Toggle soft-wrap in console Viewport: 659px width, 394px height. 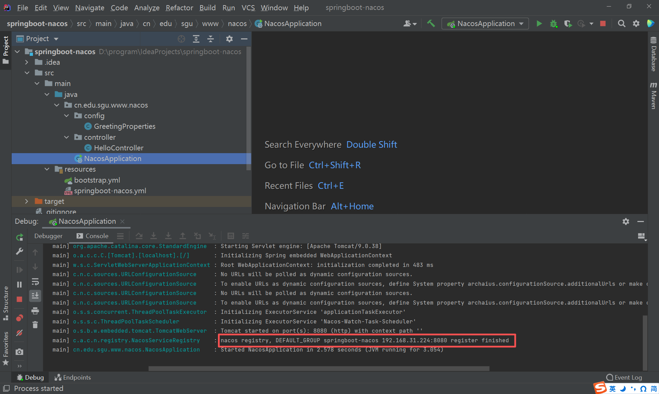click(35, 282)
